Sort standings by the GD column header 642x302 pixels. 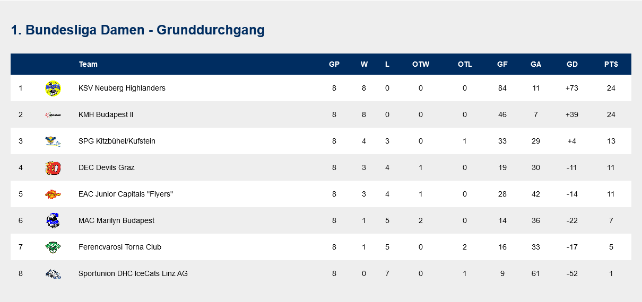tap(572, 64)
